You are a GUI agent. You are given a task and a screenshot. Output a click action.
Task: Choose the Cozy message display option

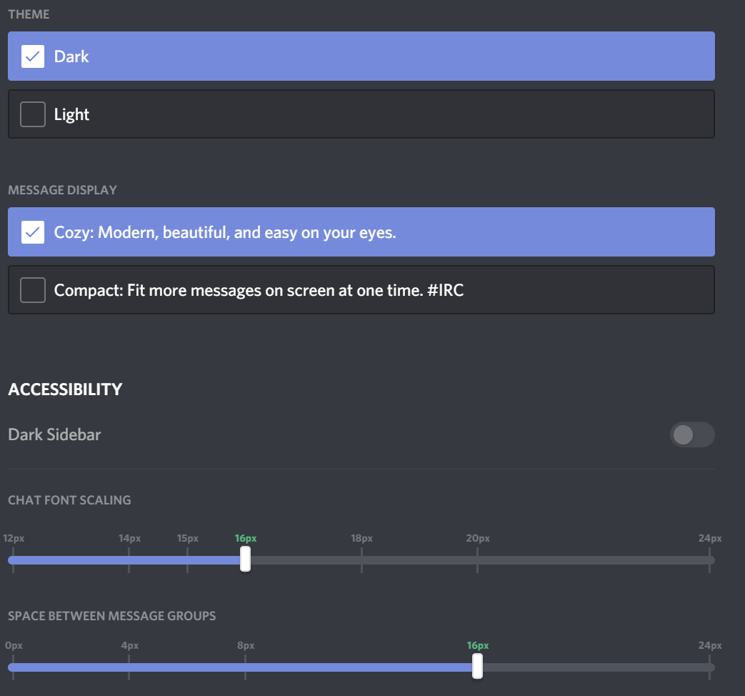pos(33,232)
